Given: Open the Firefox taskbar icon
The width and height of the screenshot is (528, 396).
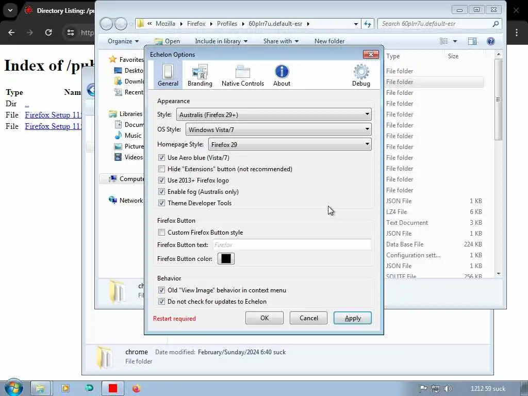Looking at the screenshot, I should (x=136, y=389).
